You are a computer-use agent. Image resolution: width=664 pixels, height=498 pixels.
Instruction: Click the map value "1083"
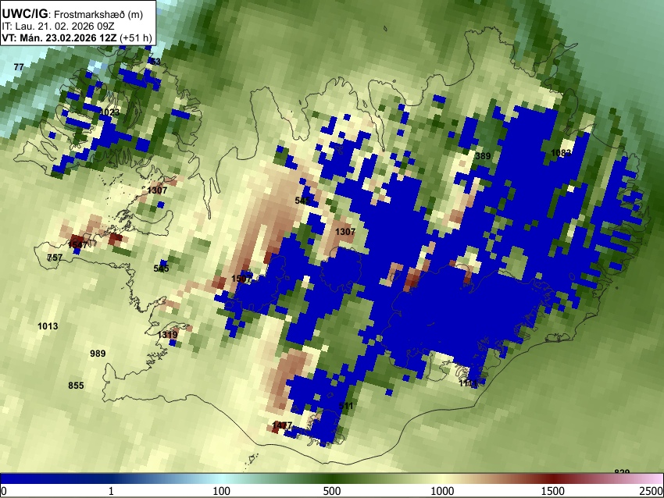[x=561, y=153]
